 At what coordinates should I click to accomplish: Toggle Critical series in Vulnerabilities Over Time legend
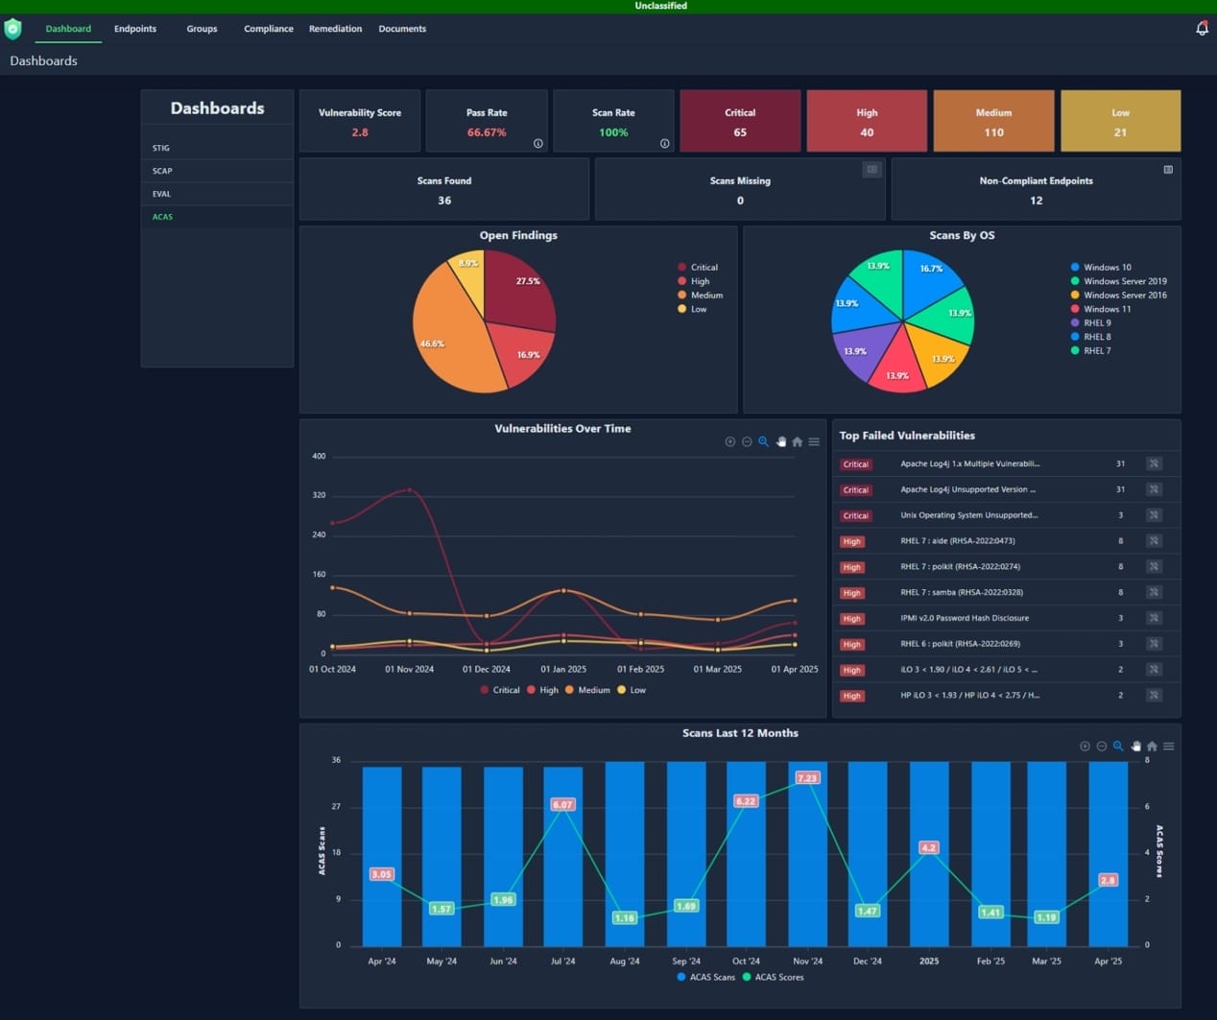point(499,690)
